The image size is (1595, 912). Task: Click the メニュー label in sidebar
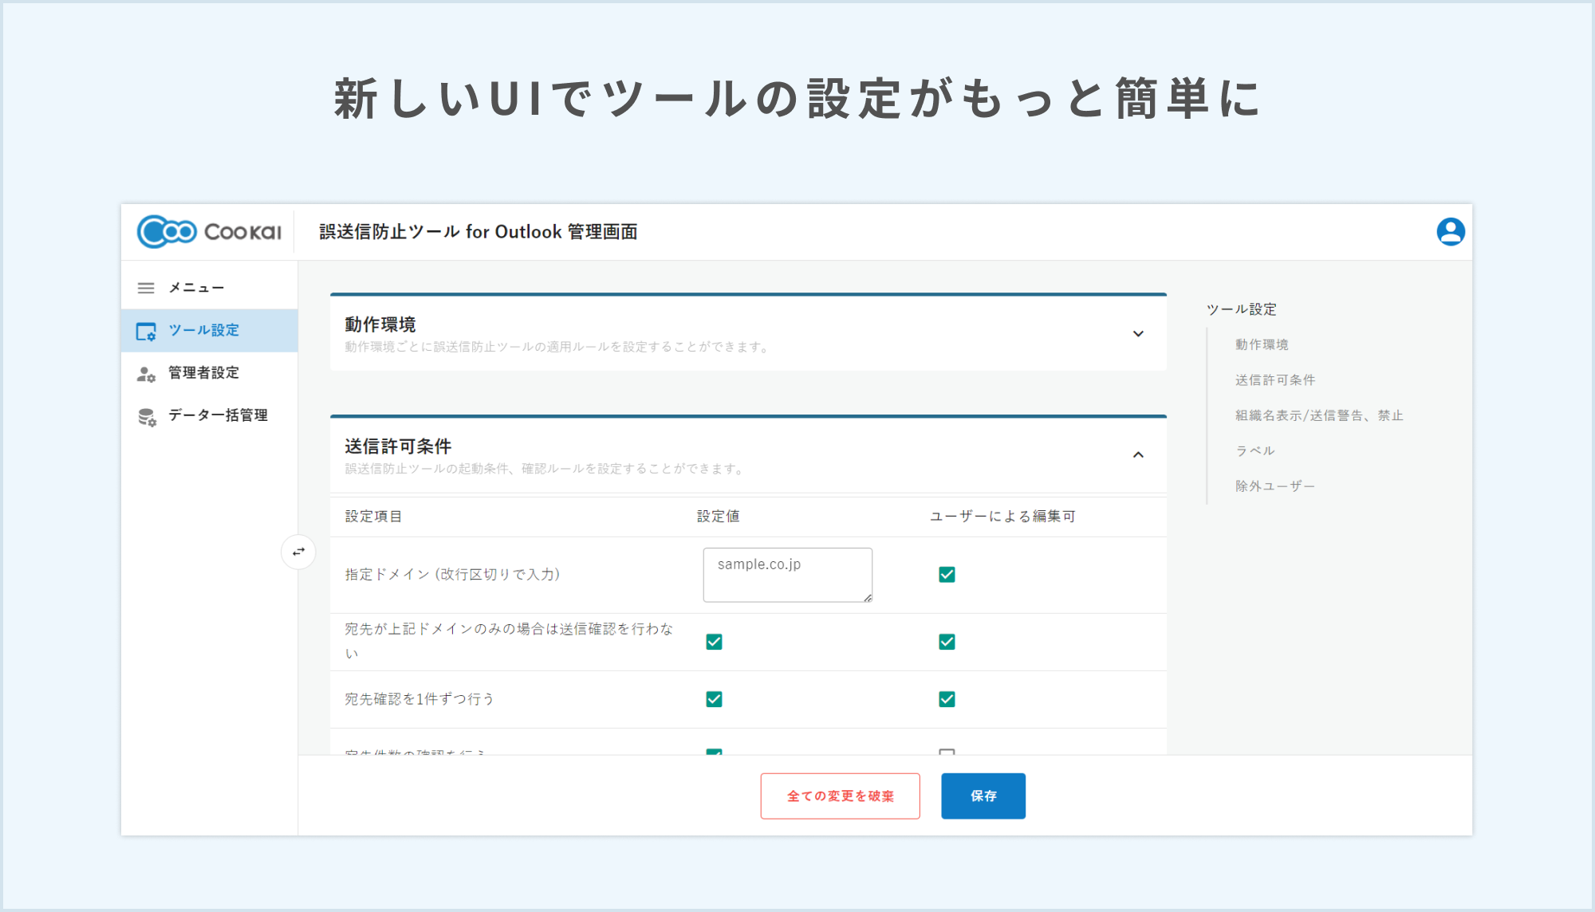click(196, 288)
